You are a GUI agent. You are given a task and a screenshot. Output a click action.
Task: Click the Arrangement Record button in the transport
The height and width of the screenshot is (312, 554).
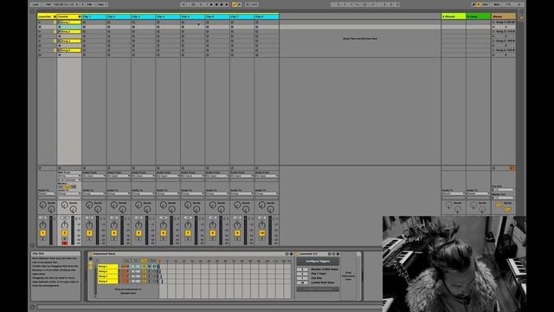222,4
